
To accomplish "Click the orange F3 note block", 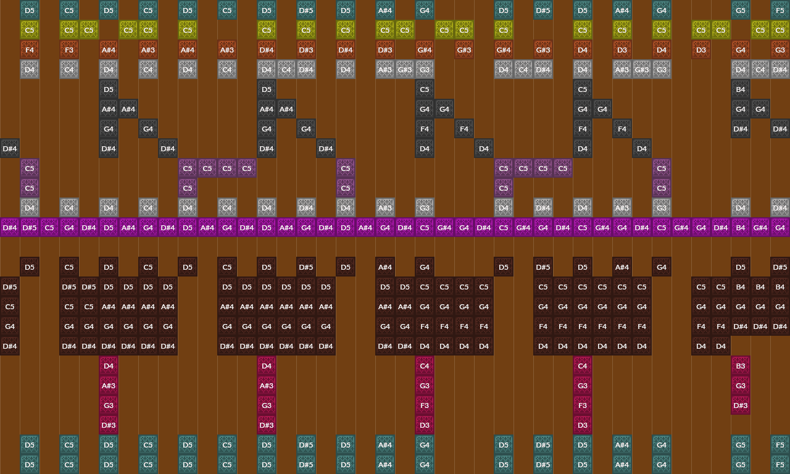I will (x=69, y=49).
